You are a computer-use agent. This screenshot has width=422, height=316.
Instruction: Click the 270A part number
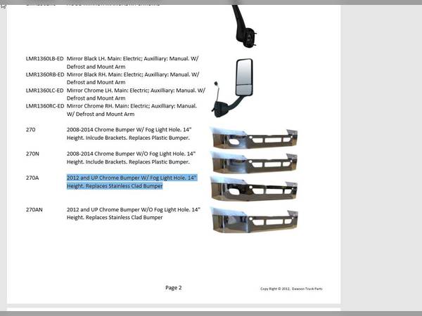coord(32,178)
